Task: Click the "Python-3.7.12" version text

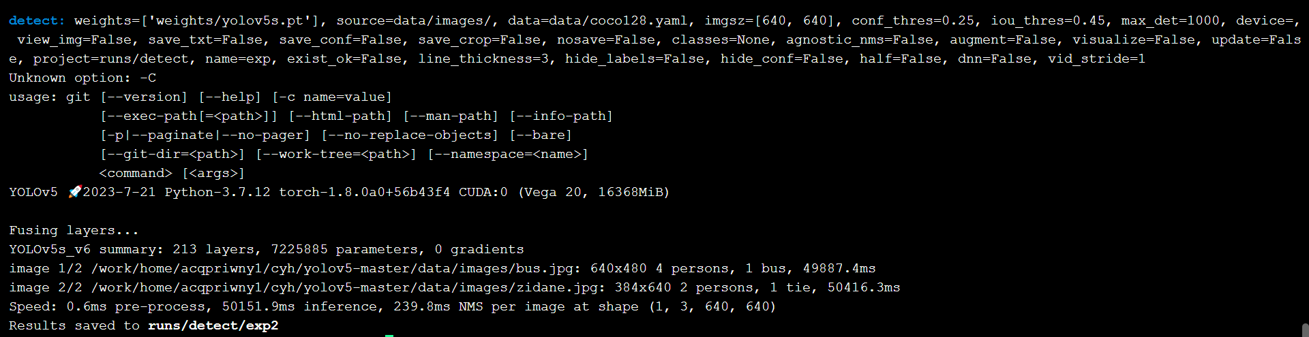Action: pyautogui.click(x=217, y=193)
